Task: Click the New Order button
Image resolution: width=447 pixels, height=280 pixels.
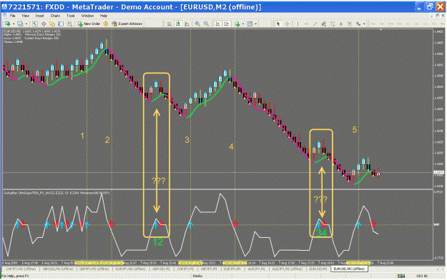Action: click(x=89, y=24)
